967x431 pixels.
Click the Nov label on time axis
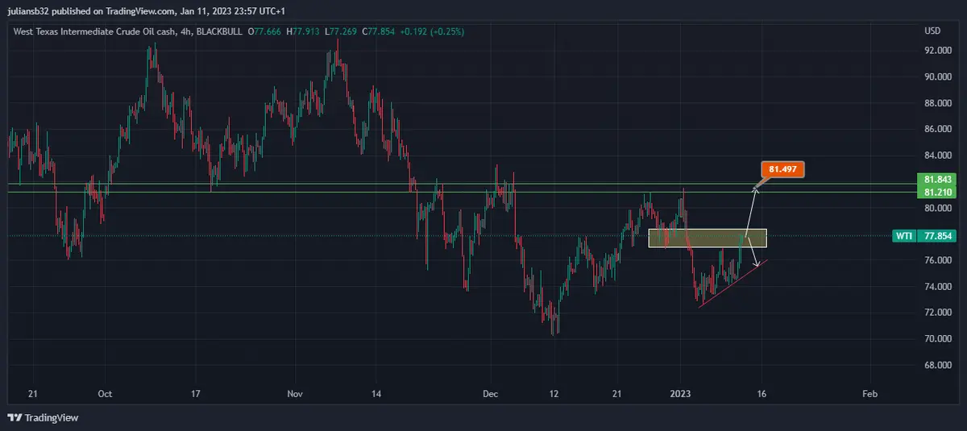(294, 394)
